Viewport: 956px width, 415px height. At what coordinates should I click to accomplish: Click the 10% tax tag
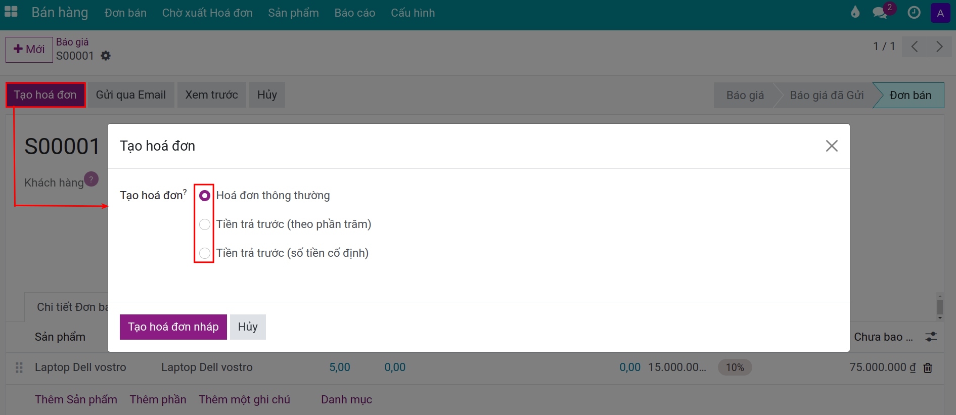pos(735,367)
